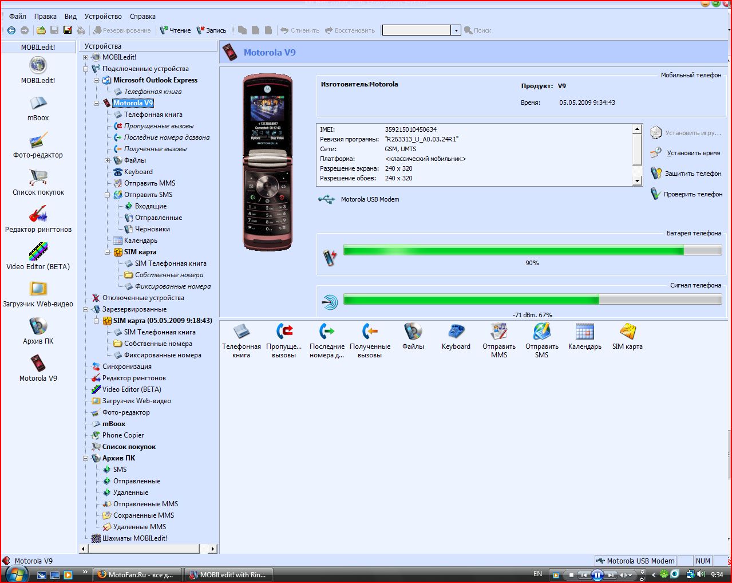The height and width of the screenshot is (583, 732).
Task: Collapse the Архив ПК tree node
Action: (x=86, y=458)
